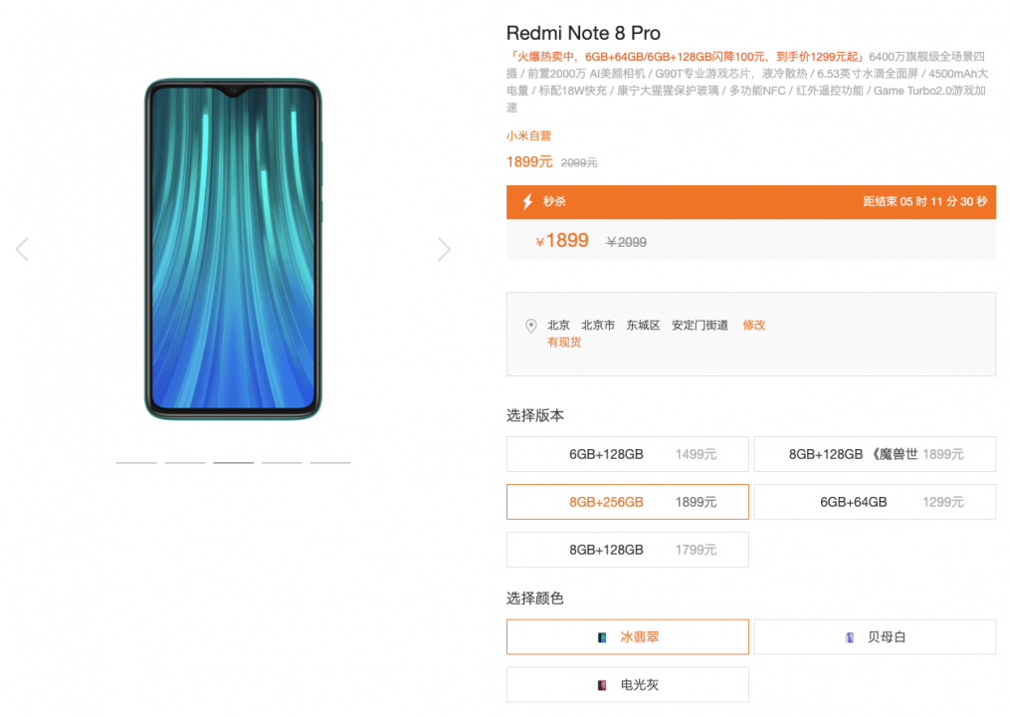This screenshot has height=717, width=1010.
Task: Open the 小米自营 seller link
Action: [x=528, y=135]
